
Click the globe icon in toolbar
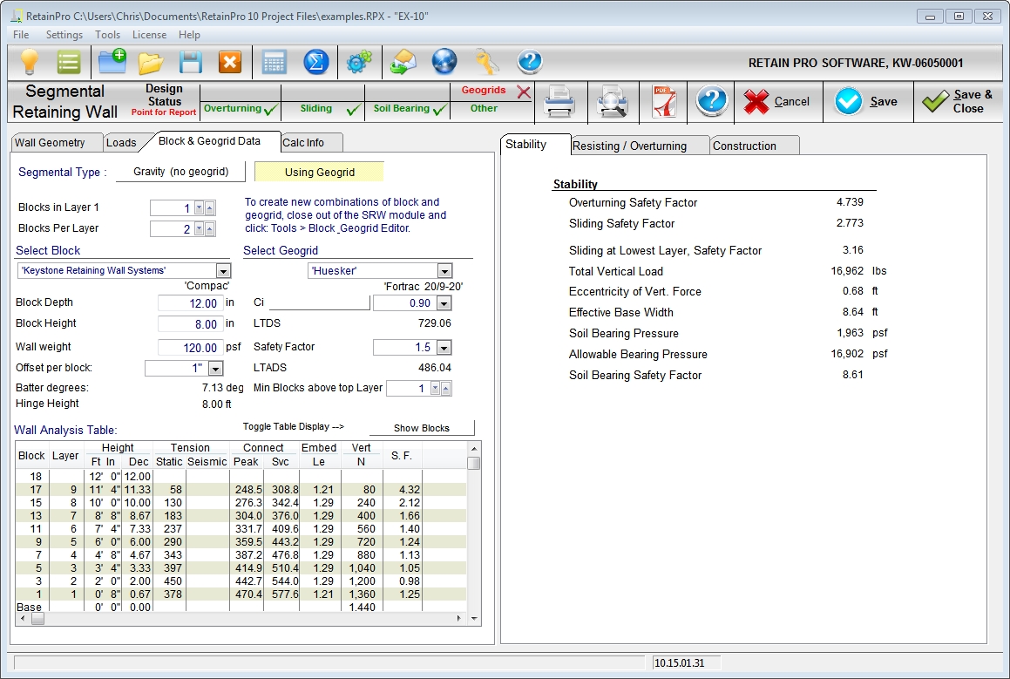[444, 62]
